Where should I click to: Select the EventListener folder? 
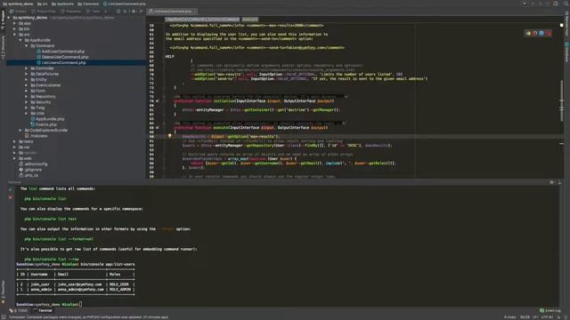click(45, 85)
